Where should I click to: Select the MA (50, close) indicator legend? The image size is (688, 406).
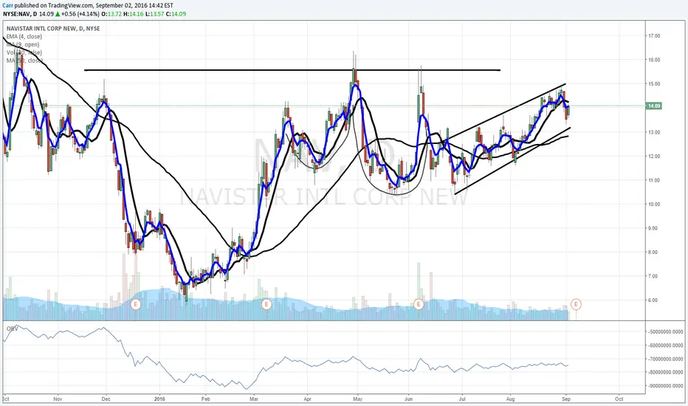click(x=24, y=60)
